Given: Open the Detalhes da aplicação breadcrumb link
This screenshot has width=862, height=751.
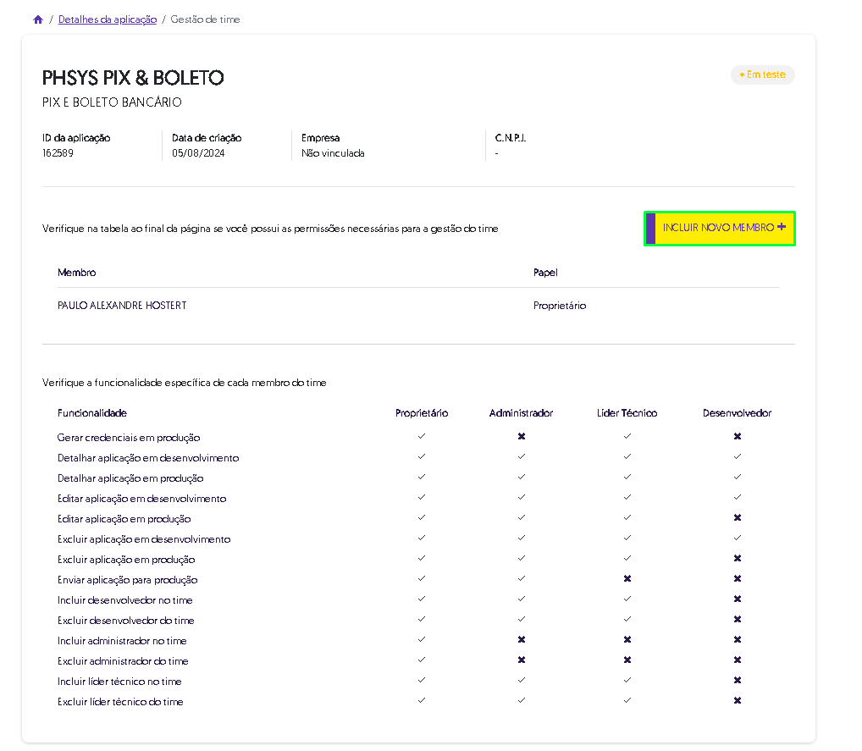Looking at the screenshot, I should 108,19.
